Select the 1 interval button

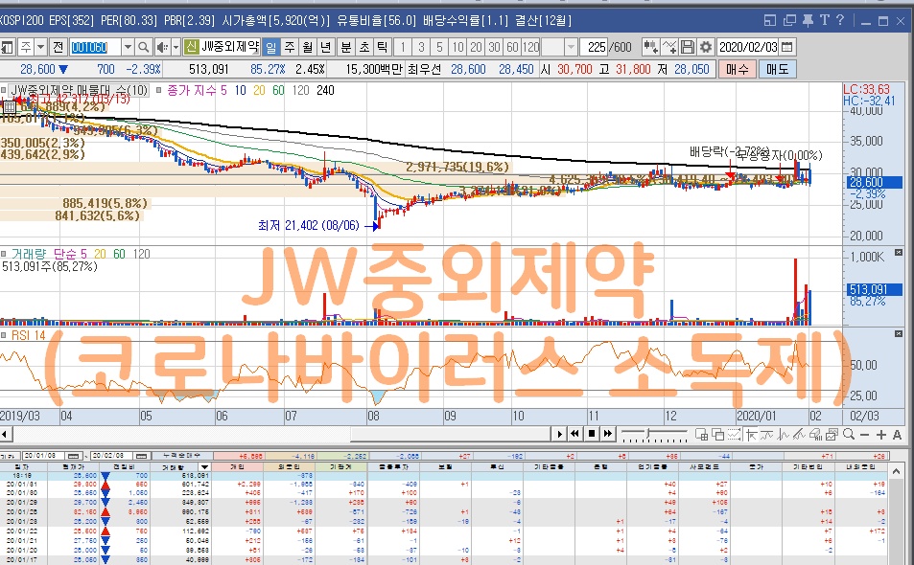pos(403,47)
